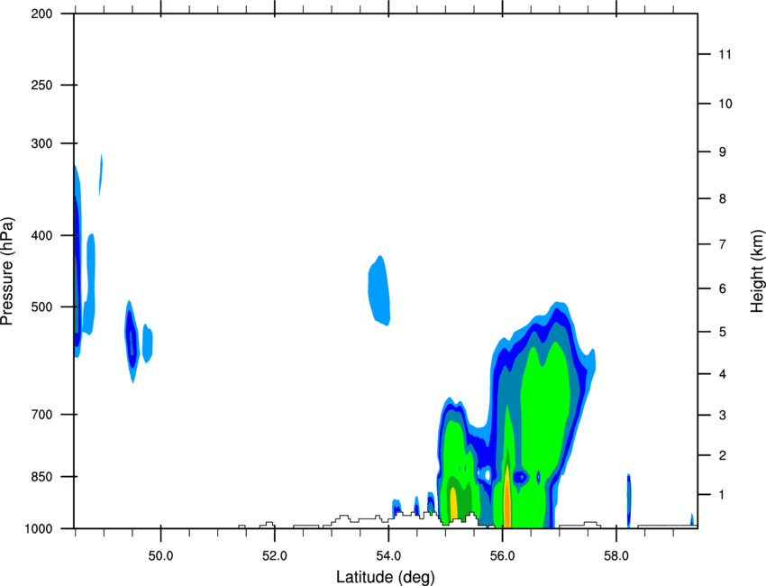This screenshot has height=586, width=766.
Task: Click the 'Height (km)' axis title
Action: point(757,270)
